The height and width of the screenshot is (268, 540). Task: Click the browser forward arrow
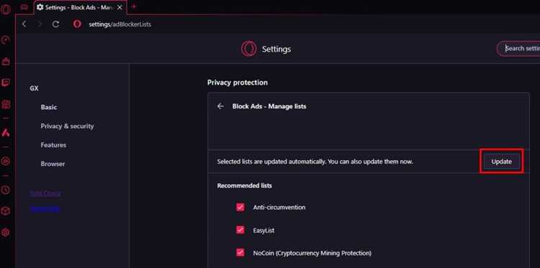click(x=40, y=24)
